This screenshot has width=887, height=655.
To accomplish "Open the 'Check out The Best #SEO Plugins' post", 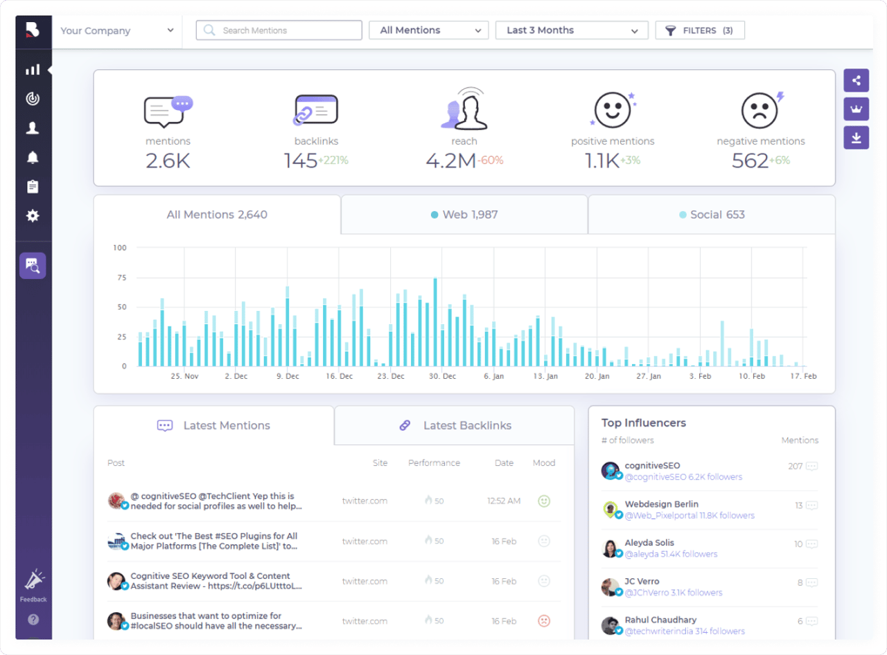I will point(214,541).
